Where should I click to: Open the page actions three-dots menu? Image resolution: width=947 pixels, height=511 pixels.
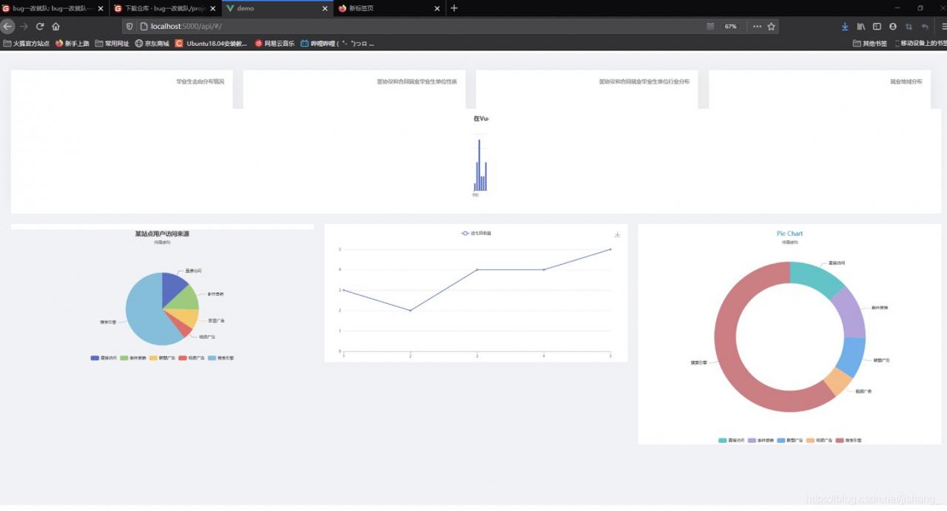pos(757,26)
